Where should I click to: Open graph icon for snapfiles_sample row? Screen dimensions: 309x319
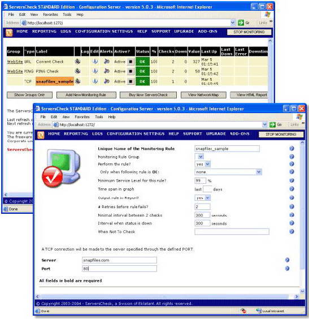tap(77, 81)
